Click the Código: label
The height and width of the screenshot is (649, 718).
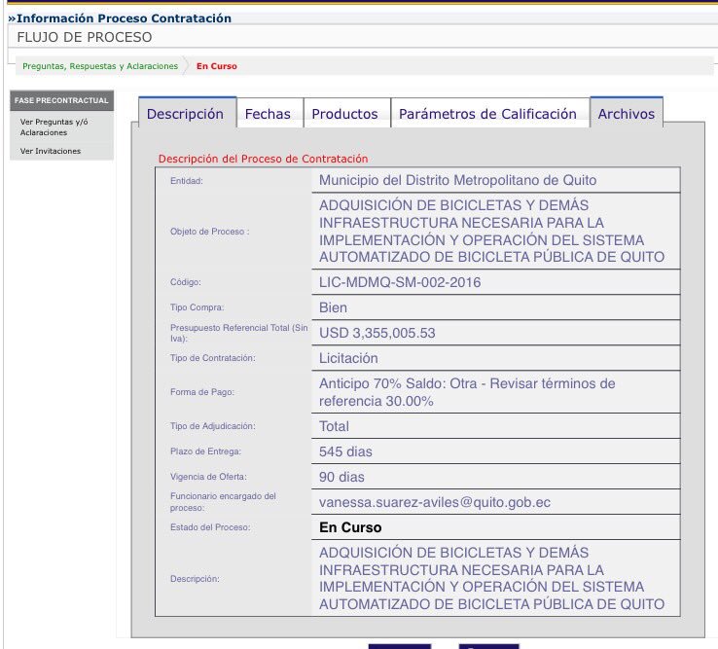tap(186, 282)
